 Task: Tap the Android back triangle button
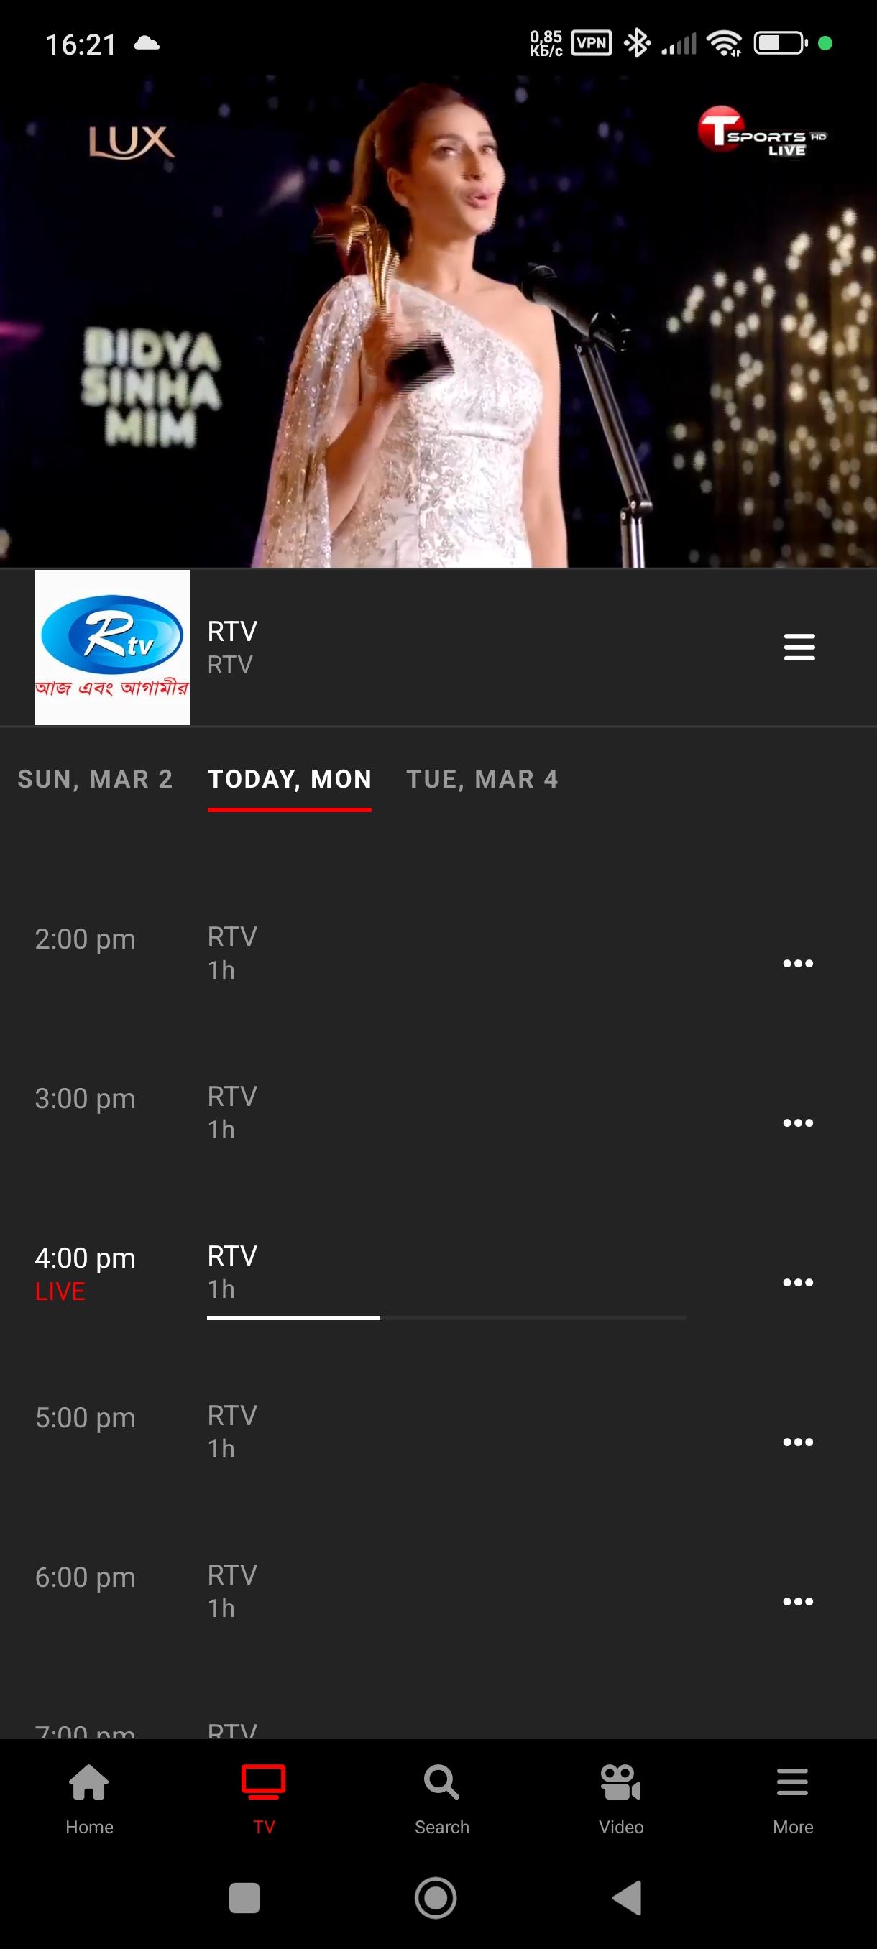628,1897
